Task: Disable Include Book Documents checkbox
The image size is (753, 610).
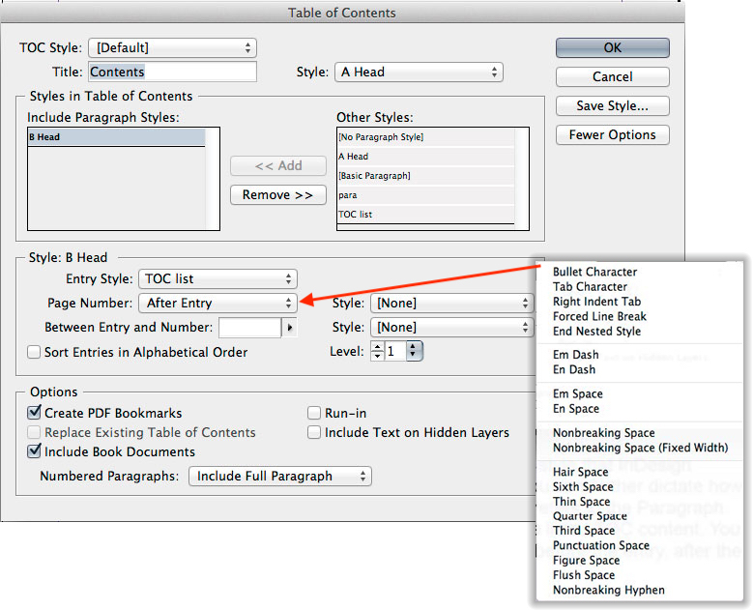Action: 35,451
